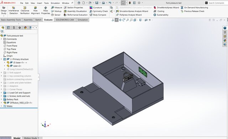Open Section Properties

[73, 7]
